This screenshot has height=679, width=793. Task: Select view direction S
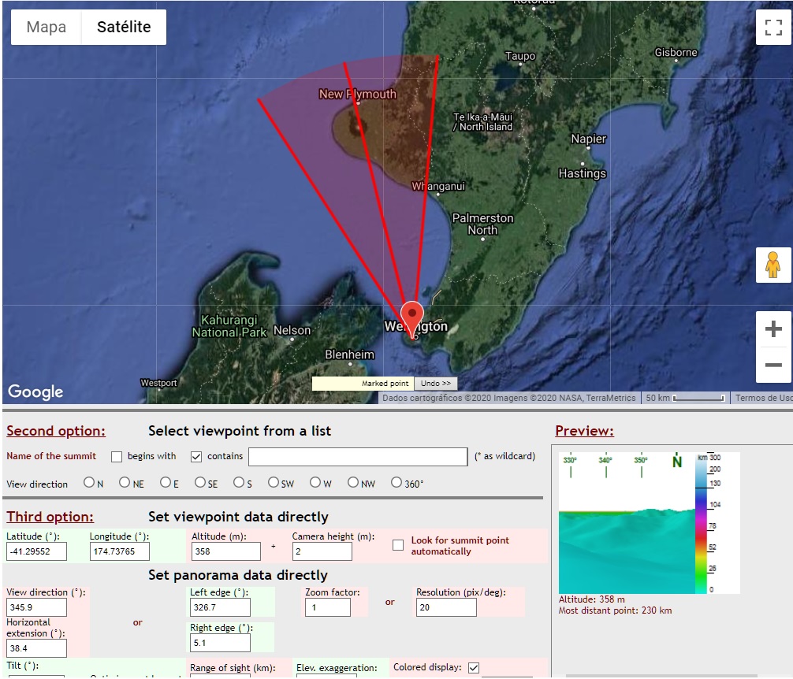click(239, 483)
